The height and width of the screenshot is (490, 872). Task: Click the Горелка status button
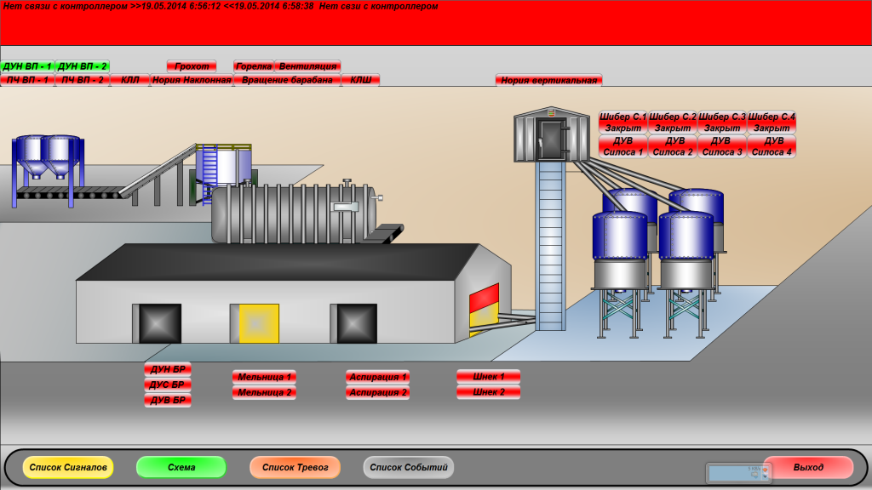[254, 66]
